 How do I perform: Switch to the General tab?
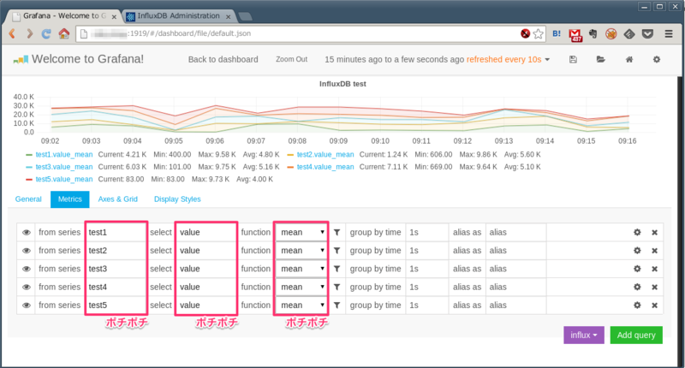28,199
